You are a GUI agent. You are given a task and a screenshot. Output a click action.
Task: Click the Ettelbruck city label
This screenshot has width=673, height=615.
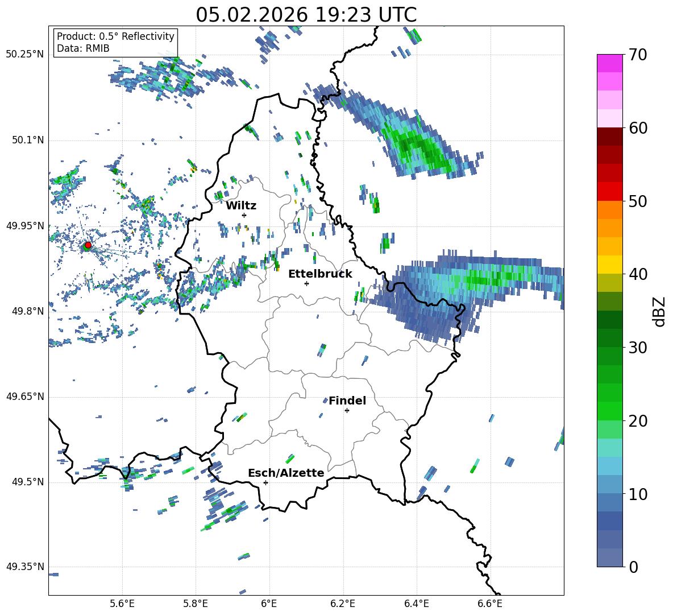[320, 274]
